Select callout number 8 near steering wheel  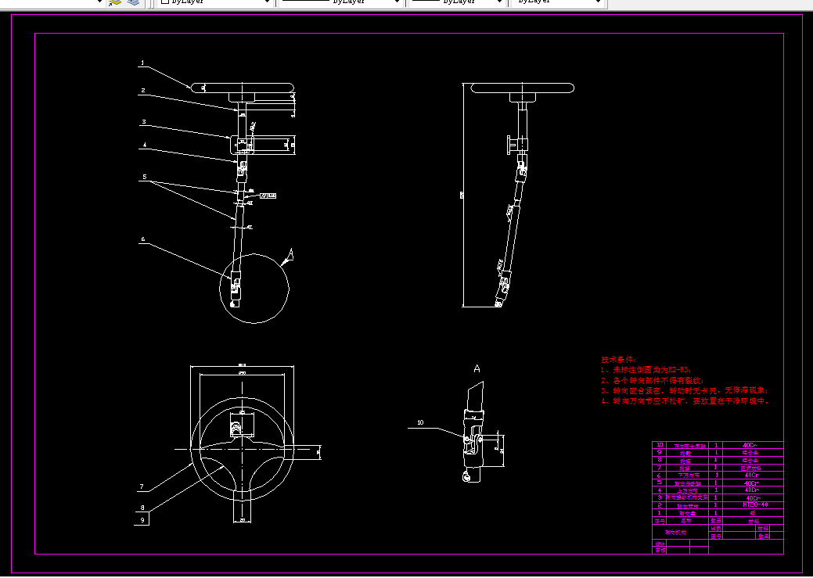[142, 508]
